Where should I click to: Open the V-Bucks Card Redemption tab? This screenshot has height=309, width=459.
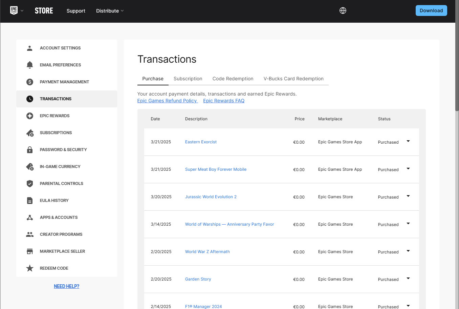(x=293, y=79)
